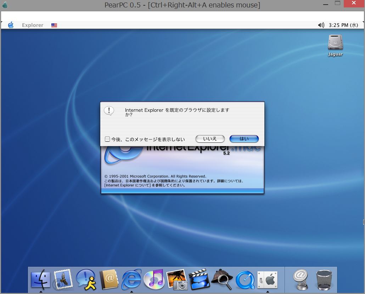Viewport: 365px width, 294px height.
Task: Launch the Mail app from dock
Action: click(x=63, y=279)
